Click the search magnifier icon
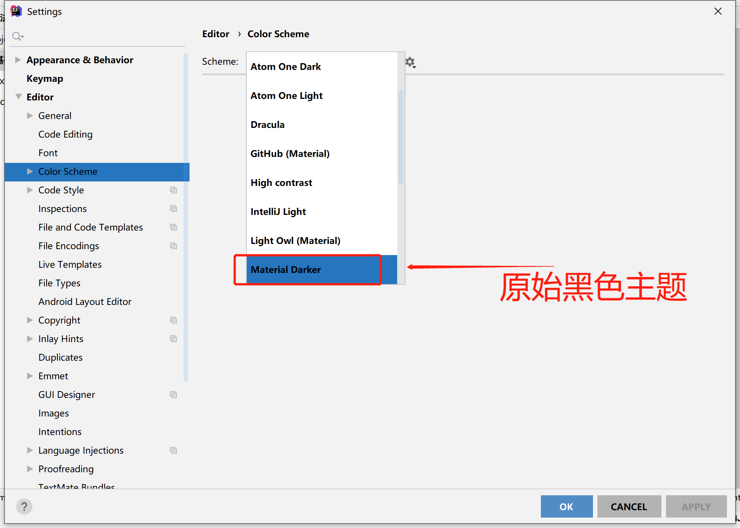 [x=17, y=36]
